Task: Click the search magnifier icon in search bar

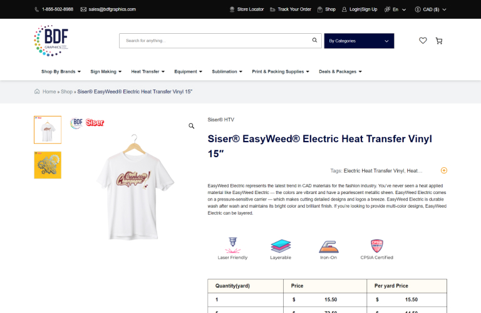Action: [314, 40]
